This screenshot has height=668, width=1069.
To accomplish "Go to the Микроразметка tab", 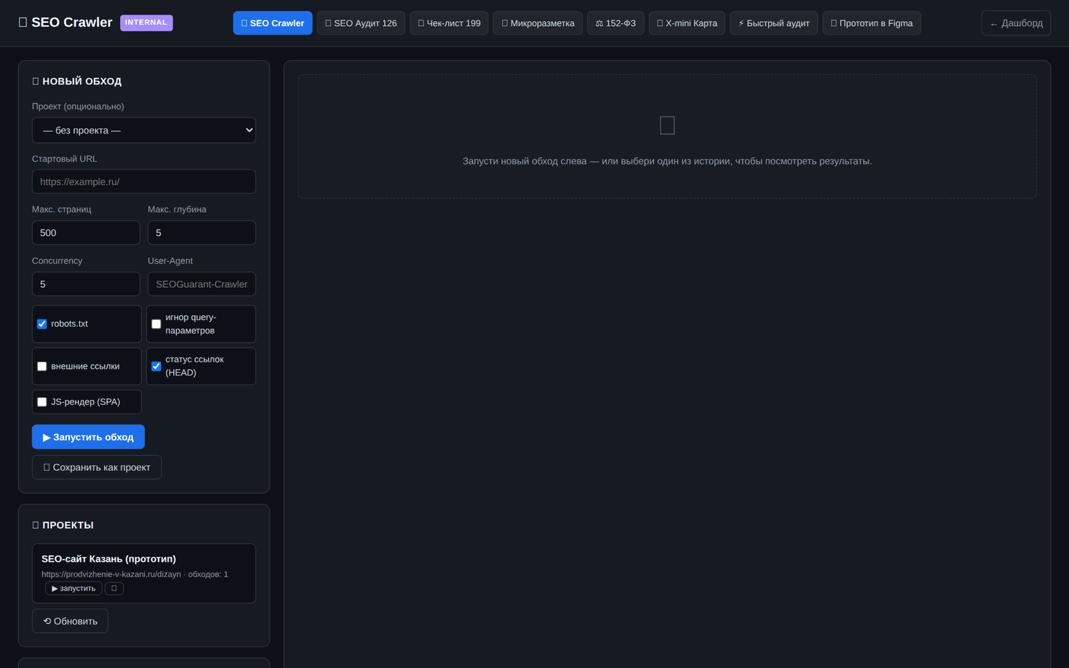I will 538,23.
